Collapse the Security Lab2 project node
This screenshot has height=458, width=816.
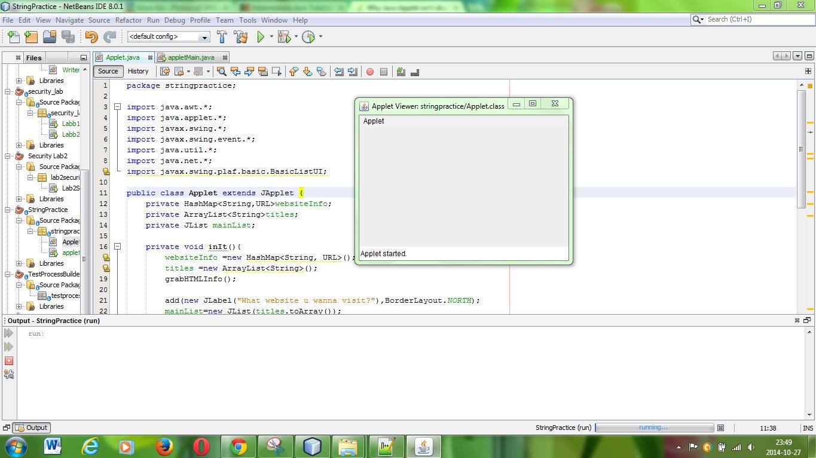coord(8,156)
